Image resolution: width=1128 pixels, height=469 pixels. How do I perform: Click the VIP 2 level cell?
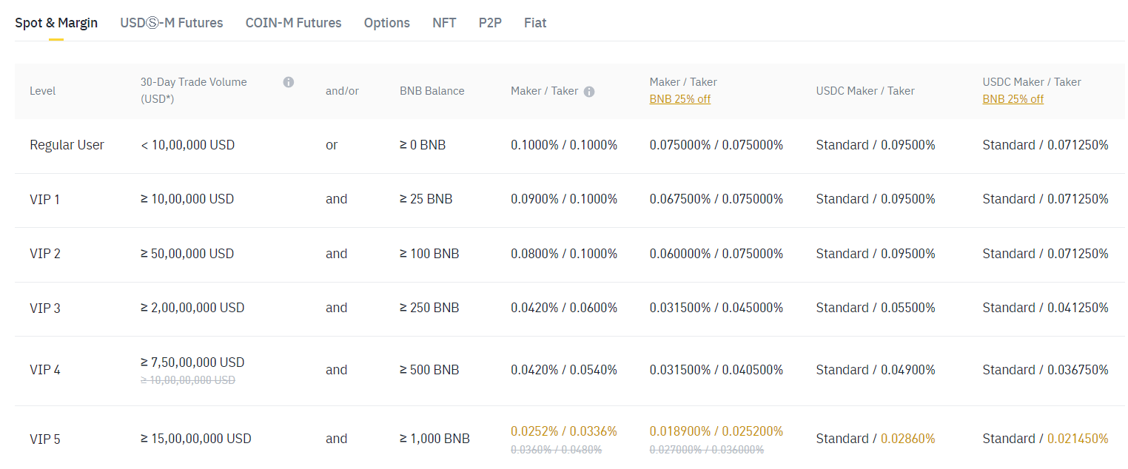point(45,254)
